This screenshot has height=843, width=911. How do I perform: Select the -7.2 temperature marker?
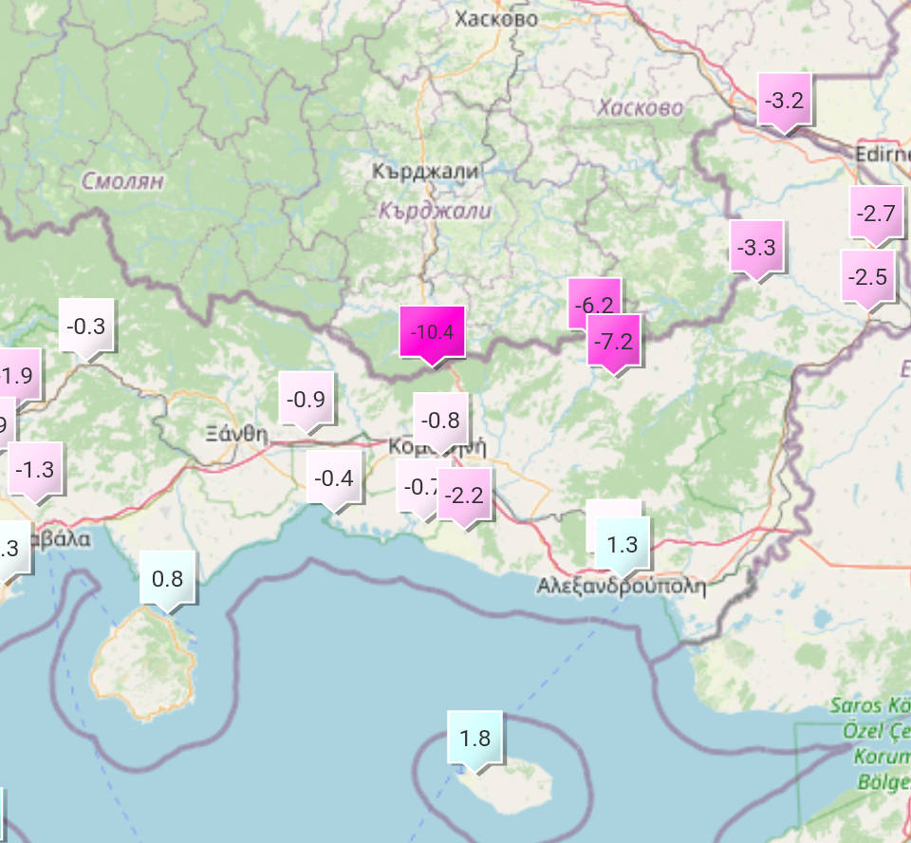[615, 340]
